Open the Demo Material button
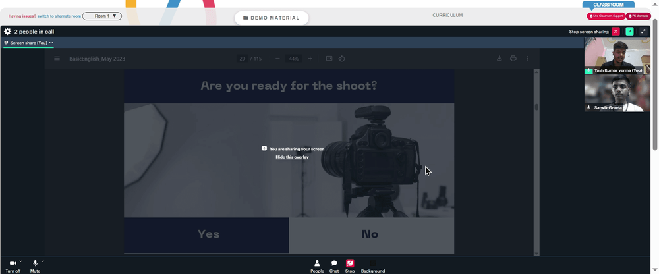The image size is (659, 274). (x=272, y=18)
